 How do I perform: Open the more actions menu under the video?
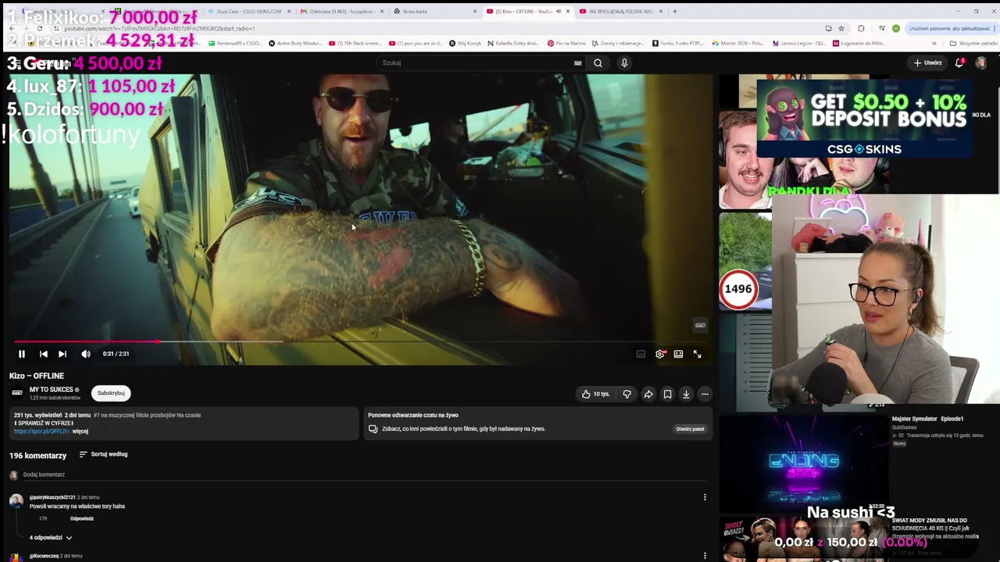(x=705, y=394)
